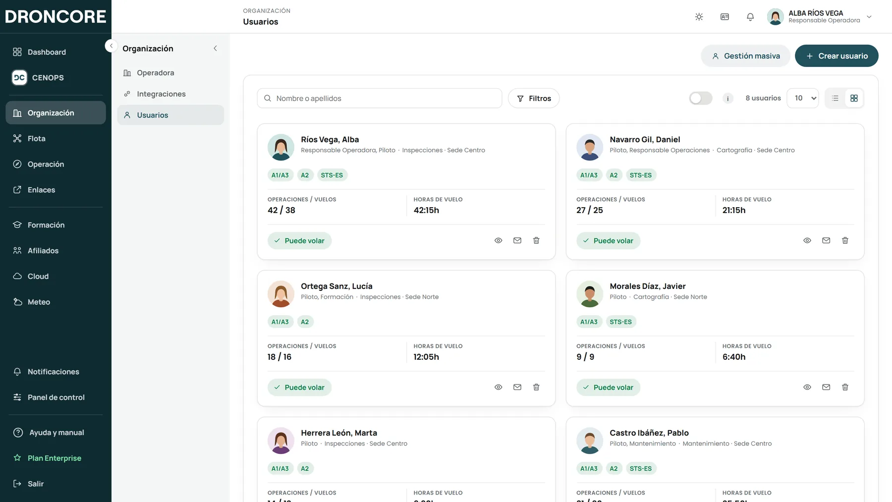Delete user Ortega Sanz, Lucía
Image resolution: width=892 pixels, height=502 pixels.
pos(536,387)
